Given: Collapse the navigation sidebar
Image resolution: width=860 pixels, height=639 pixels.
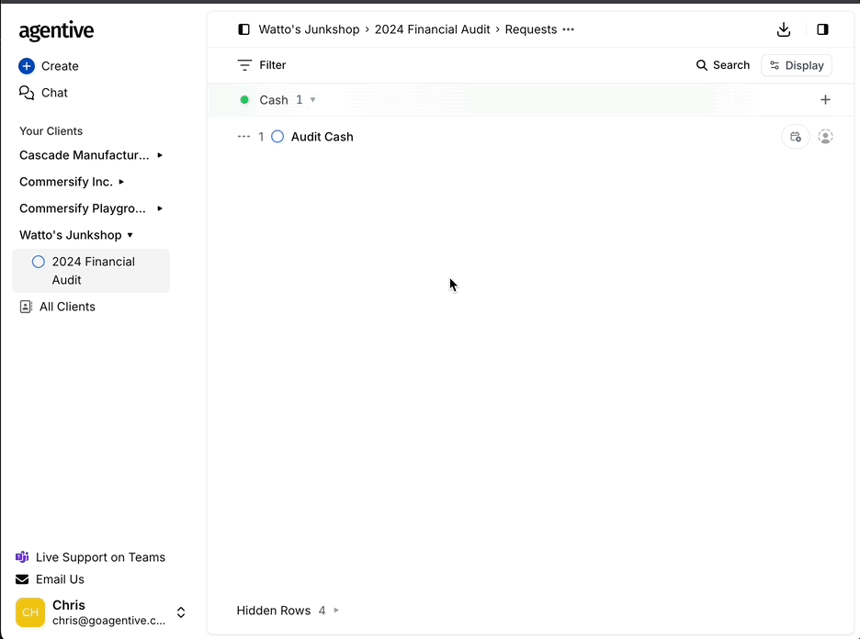Looking at the screenshot, I should [x=243, y=29].
